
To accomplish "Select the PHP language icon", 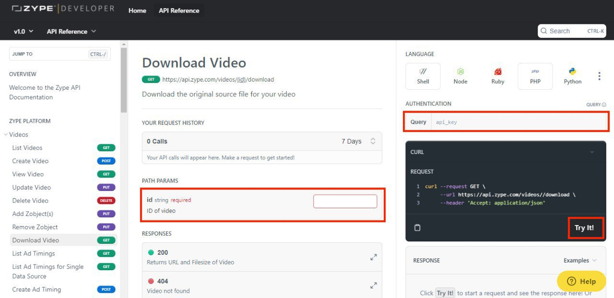I will 535,76.
